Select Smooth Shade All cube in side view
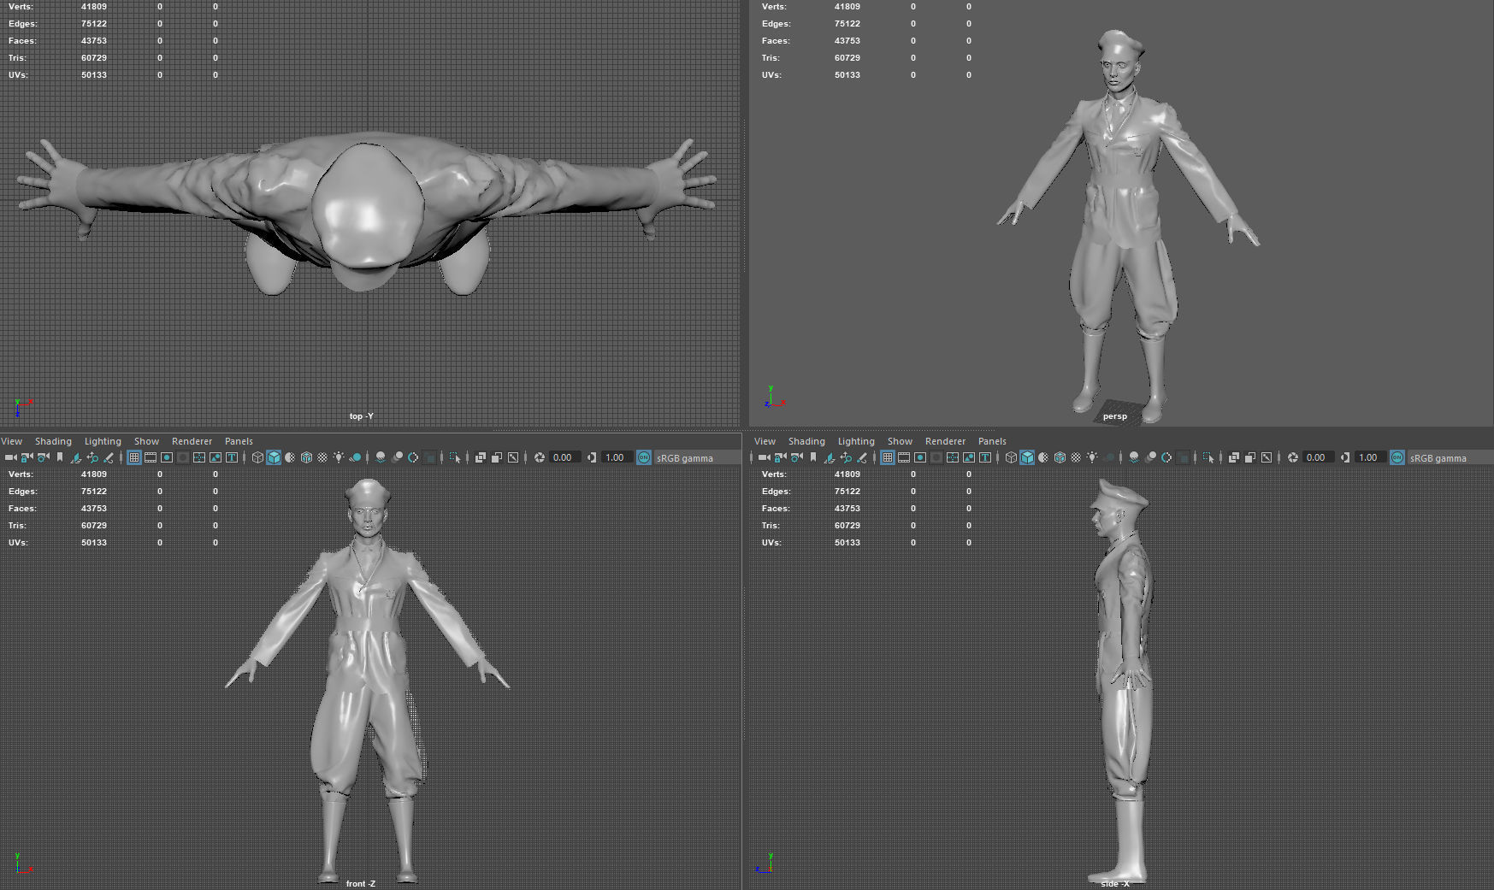 point(1027,457)
